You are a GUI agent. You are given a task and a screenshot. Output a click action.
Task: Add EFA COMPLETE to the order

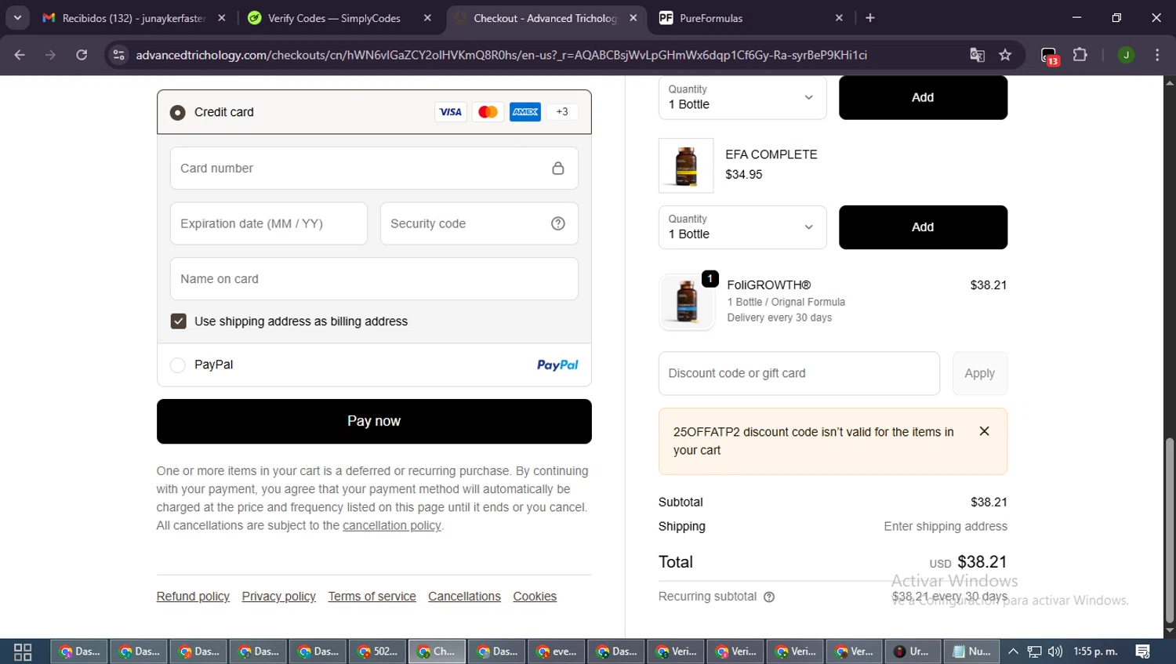(923, 227)
